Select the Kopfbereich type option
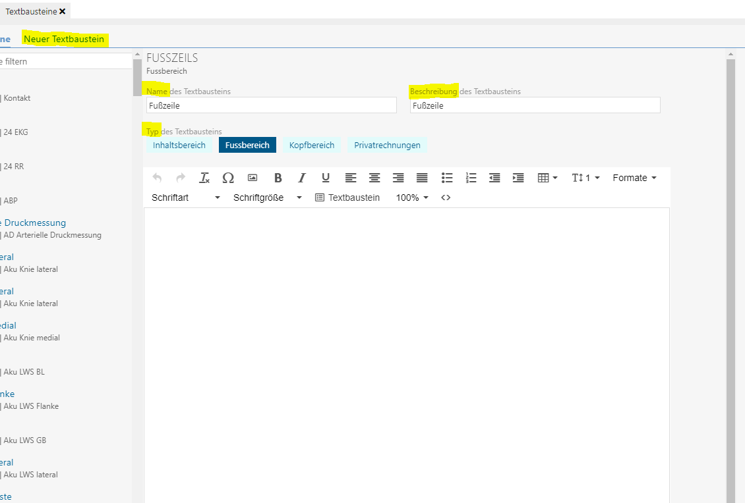Image resolution: width=745 pixels, height=503 pixels. click(312, 145)
